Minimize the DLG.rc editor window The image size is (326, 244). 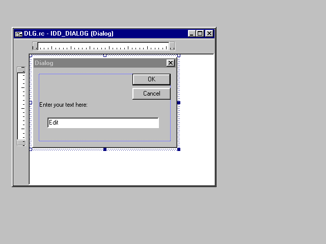[192, 34]
